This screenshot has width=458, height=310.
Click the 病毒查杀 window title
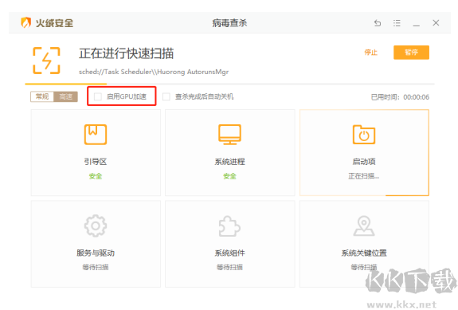coord(229,23)
